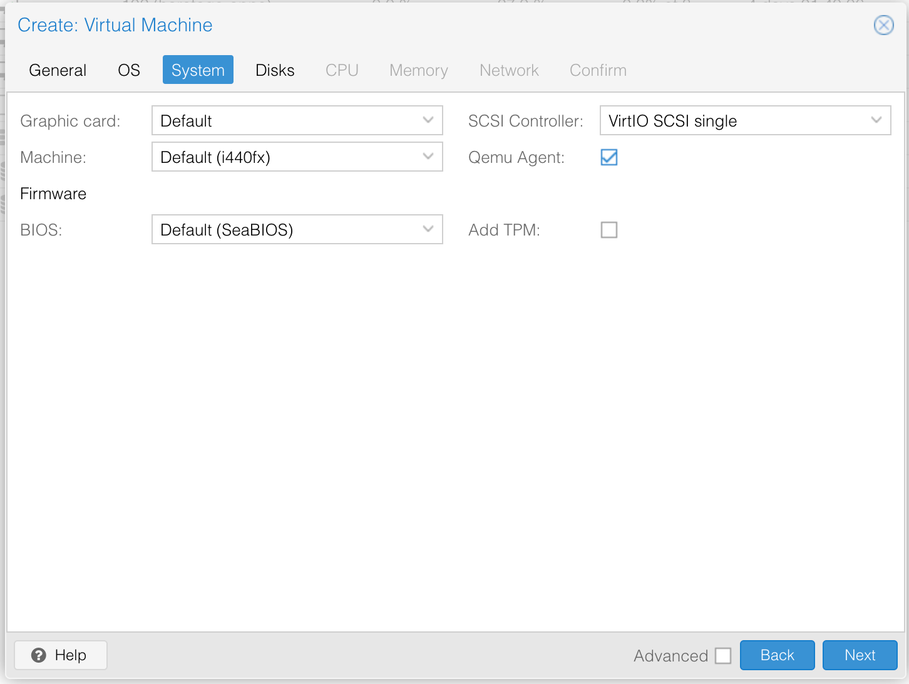909x684 pixels.
Task: Click the dialog title Create: Virtual Machine
Action: (115, 25)
